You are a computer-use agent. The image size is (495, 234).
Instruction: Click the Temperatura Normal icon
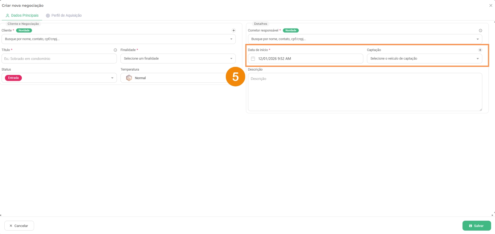[129, 78]
